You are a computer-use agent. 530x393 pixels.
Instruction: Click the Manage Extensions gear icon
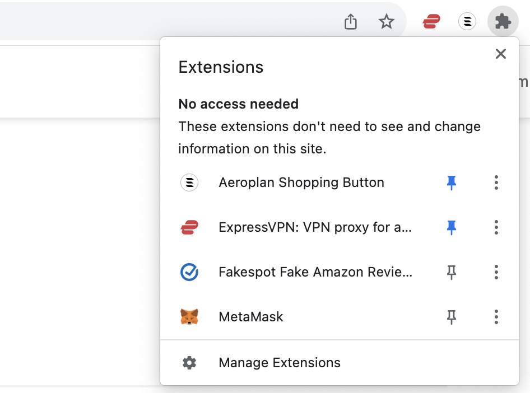(x=189, y=363)
